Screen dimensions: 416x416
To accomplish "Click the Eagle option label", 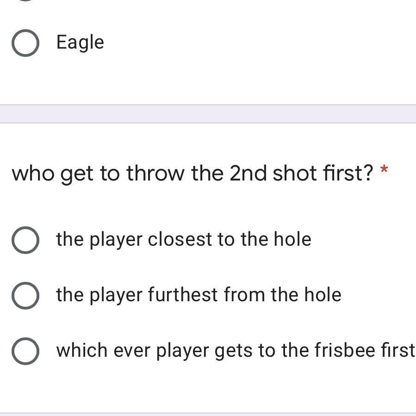I will click(x=80, y=43).
